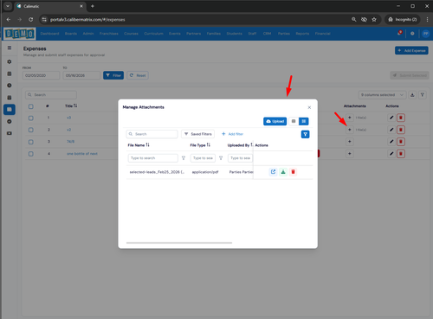This screenshot has width=433, height=319.
Task: Click the blue Filter button
Action: click(x=113, y=75)
